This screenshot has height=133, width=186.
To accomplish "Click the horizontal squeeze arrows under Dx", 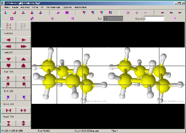I will coord(8,110).
